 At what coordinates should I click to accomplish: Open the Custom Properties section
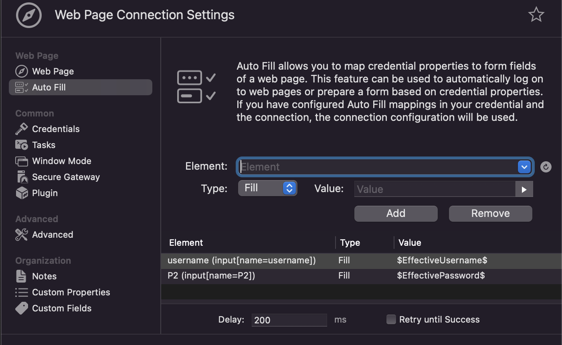(x=71, y=292)
